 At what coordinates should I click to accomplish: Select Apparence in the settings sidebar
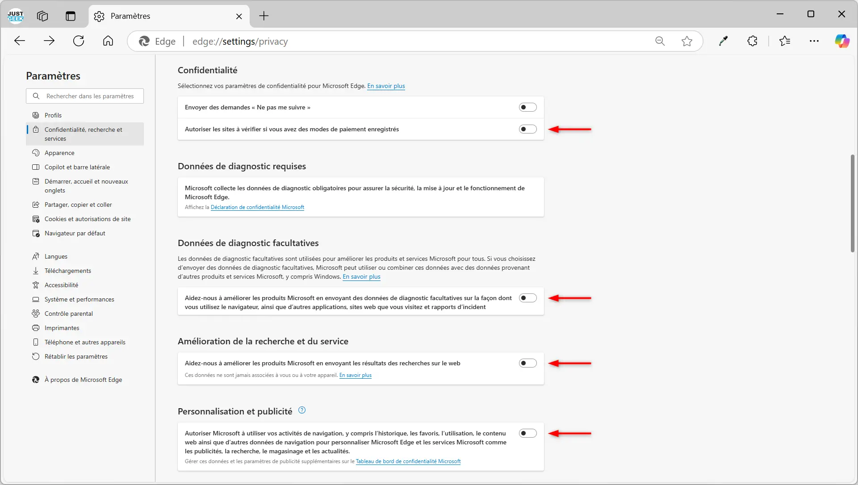coord(59,153)
